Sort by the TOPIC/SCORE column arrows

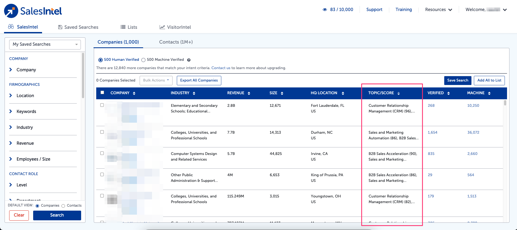click(x=398, y=93)
